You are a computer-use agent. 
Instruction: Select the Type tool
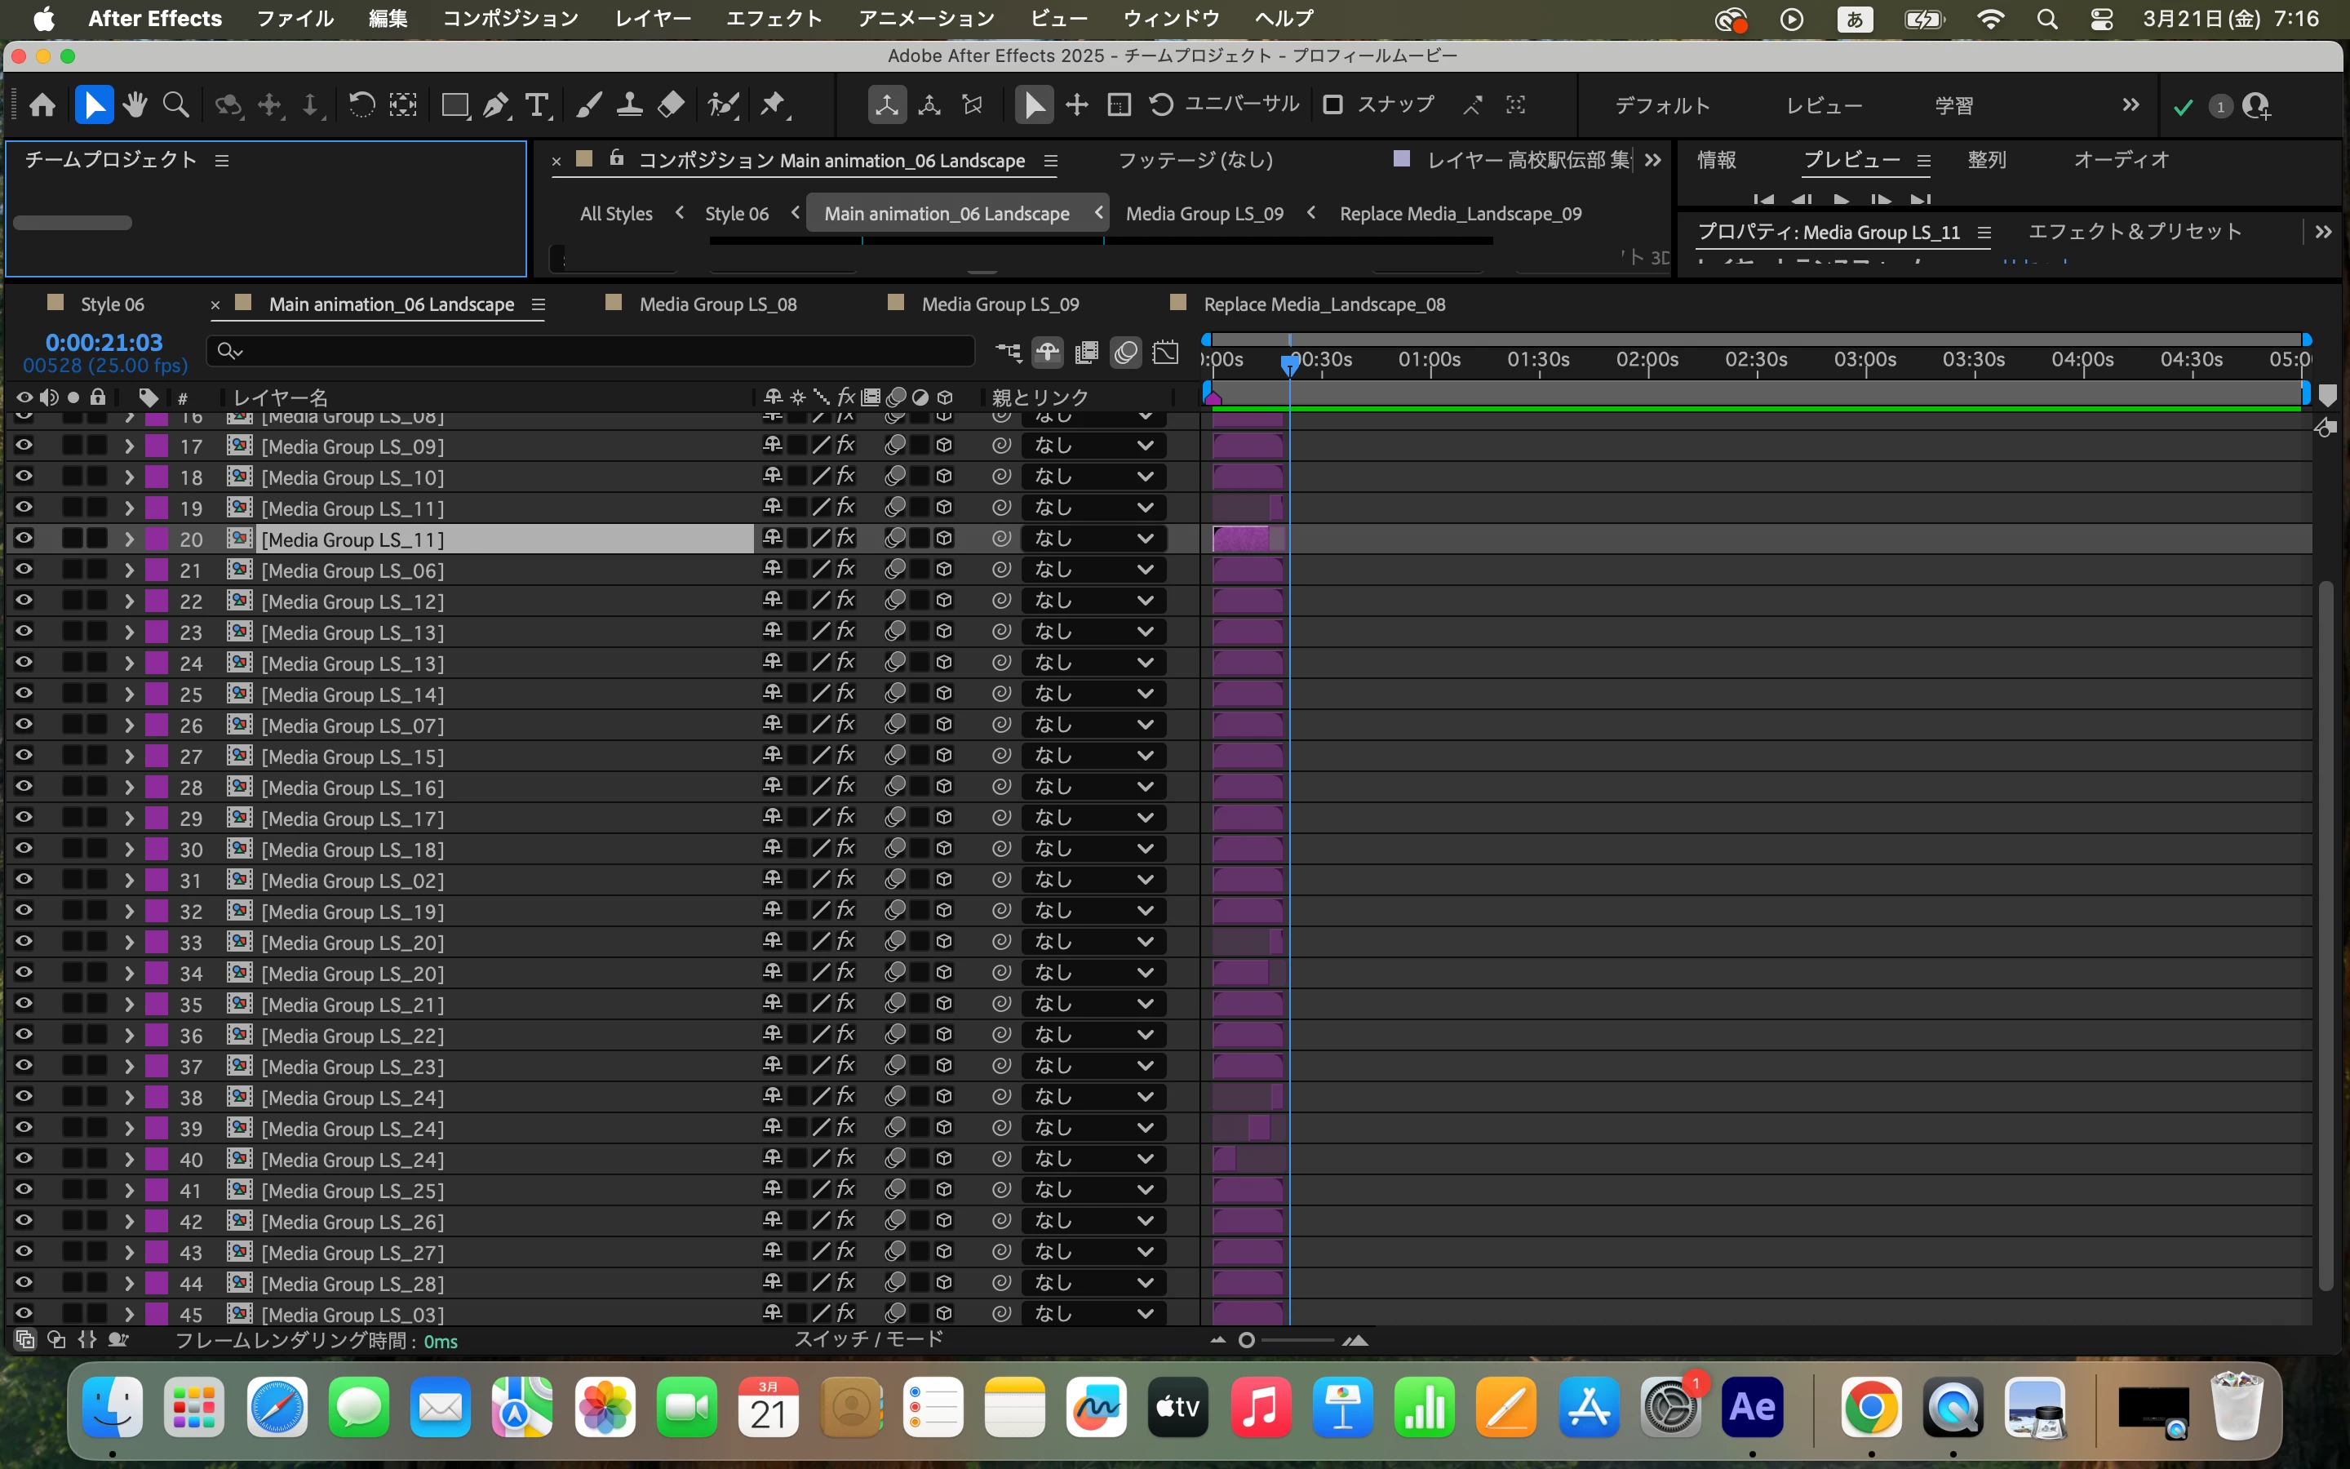(536, 105)
